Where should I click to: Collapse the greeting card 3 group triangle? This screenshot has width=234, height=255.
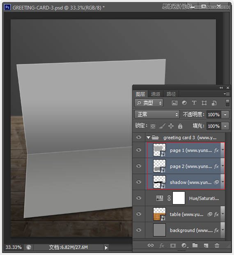(x=148, y=138)
